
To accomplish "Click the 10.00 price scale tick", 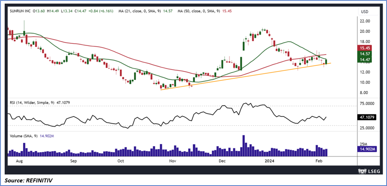I will pyautogui.click(x=365, y=82).
